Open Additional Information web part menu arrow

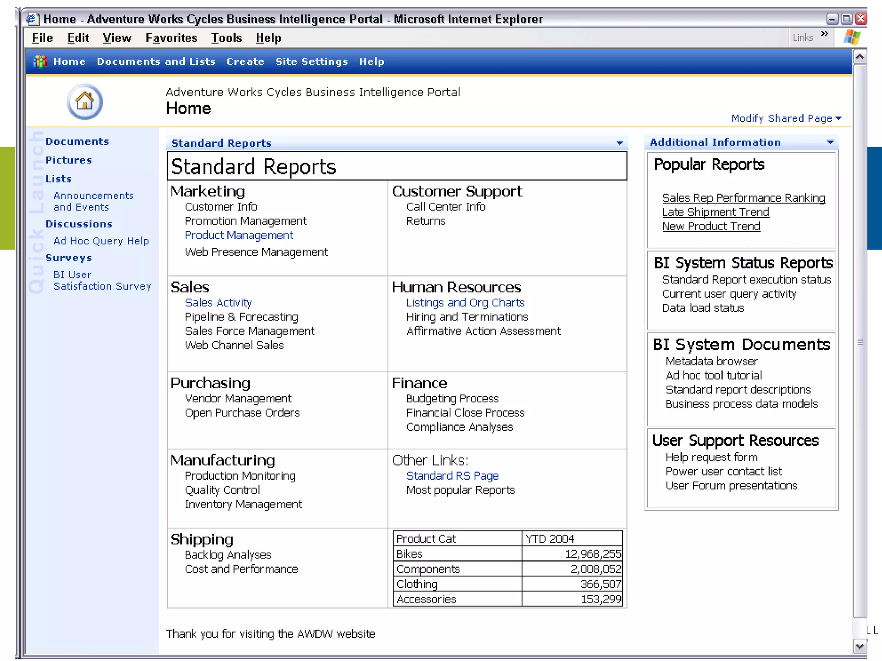830,142
